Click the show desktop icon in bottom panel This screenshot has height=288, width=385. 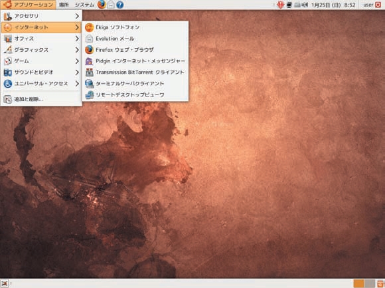(x=5, y=283)
